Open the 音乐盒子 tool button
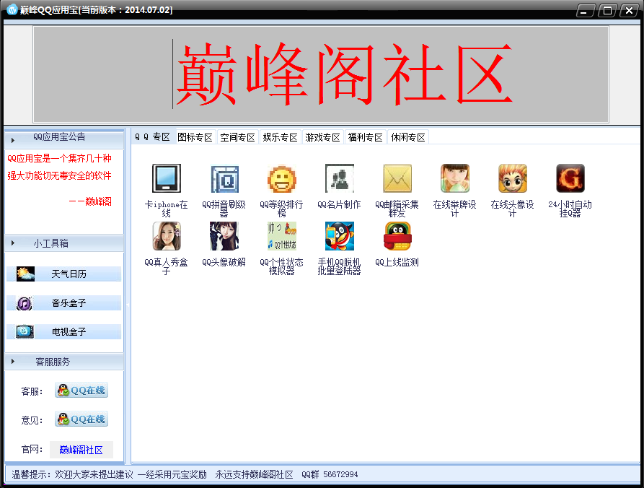 click(x=63, y=303)
